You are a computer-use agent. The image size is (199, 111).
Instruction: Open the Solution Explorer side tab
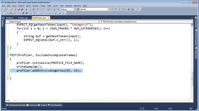[x=196, y=38]
